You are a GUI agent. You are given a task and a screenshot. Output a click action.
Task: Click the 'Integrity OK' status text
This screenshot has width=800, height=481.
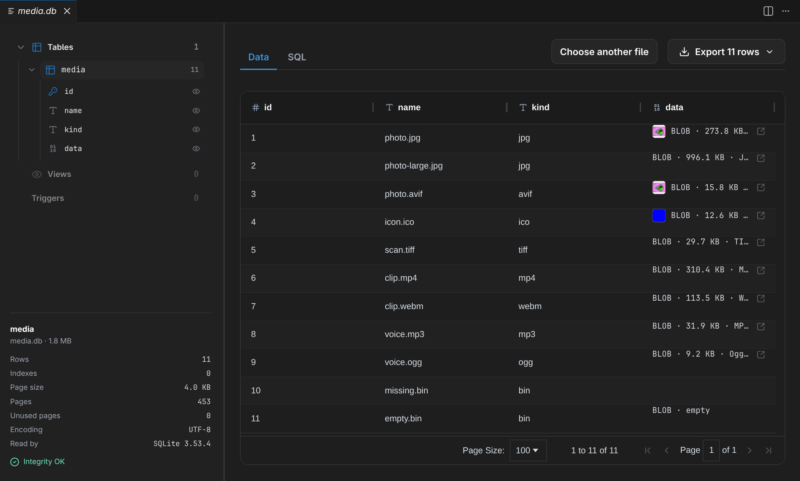coord(44,462)
